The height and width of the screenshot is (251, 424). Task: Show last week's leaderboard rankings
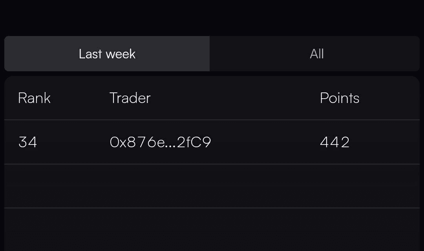coord(107,54)
